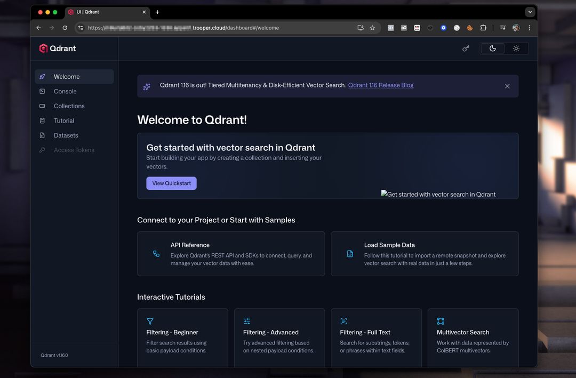This screenshot has height=378, width=576.
Task: Open Chrome's three-dot menu
Action: pos(529,28)
